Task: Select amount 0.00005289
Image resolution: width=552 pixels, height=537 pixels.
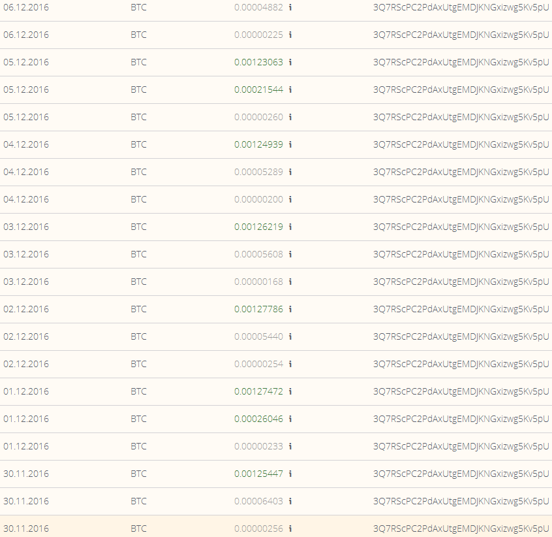Action: (x=259, y=172)
